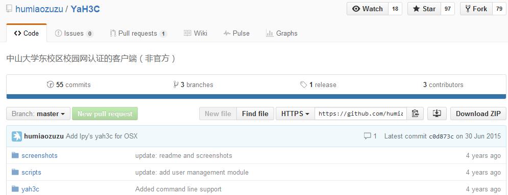Click '4 years ago' in scripts row
Viewport: 508px width, 195px height.
click(x=483, y=173)
